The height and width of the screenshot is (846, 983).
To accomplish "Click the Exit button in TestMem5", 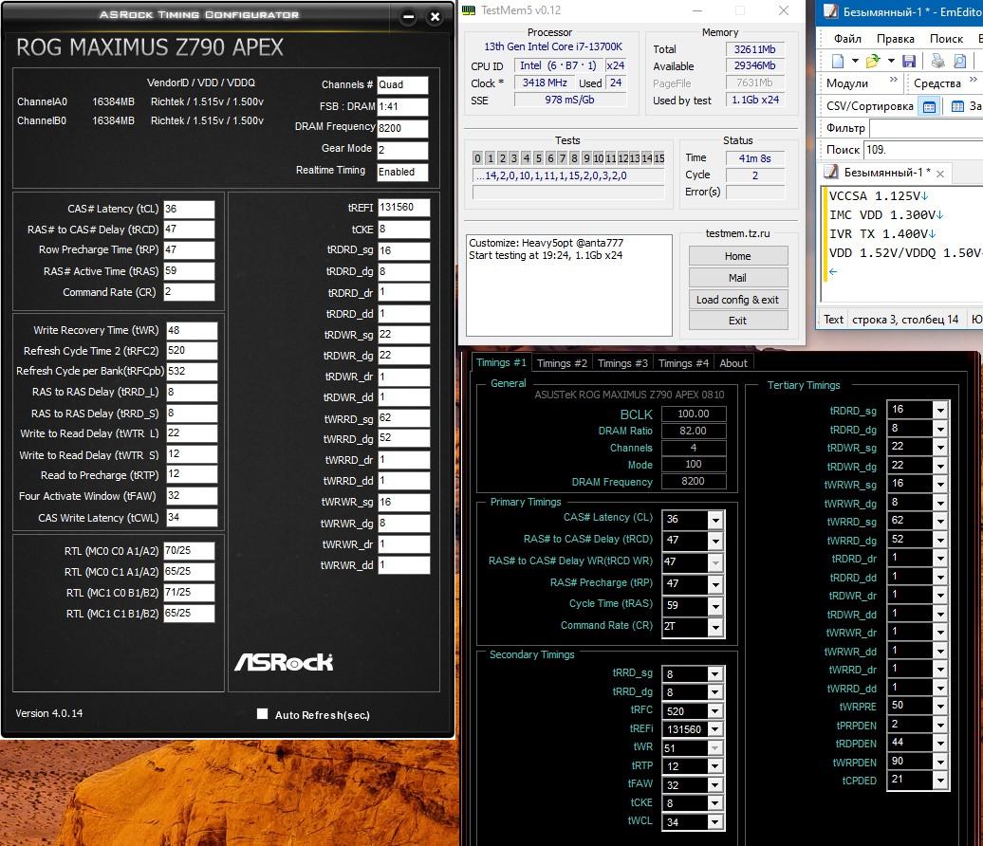I will [738, 321].
